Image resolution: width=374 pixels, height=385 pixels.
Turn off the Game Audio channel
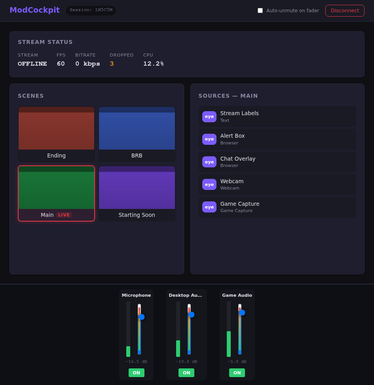coord(237,373)
